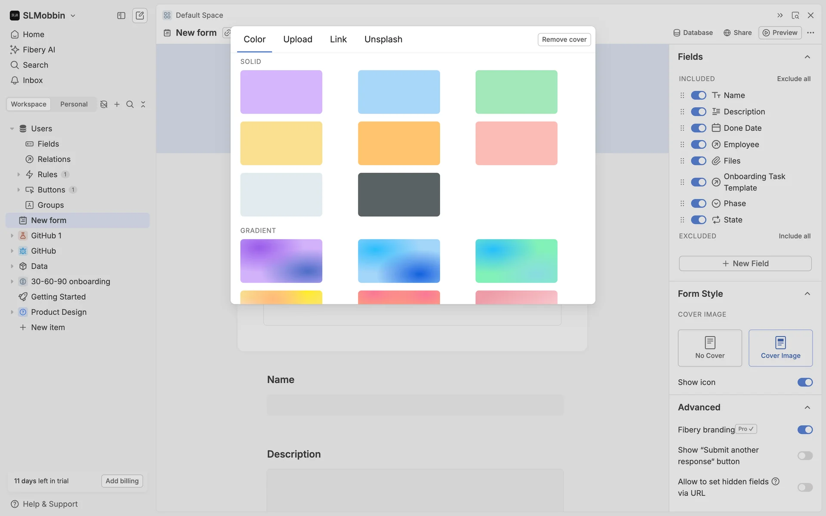Image resolution: width=826 pixels, height=516 pixels.
Task: Expand the Rules tree item arrow
Action: [x=18, y=175]
